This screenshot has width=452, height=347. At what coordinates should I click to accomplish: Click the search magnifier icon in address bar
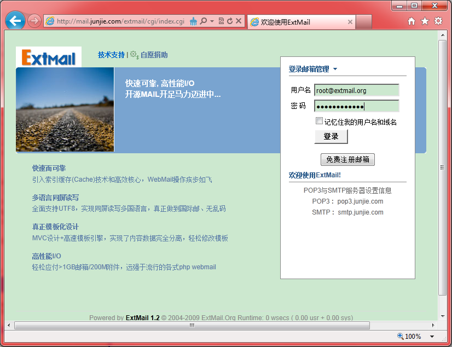pyautogui.click(x=203, y=21)
